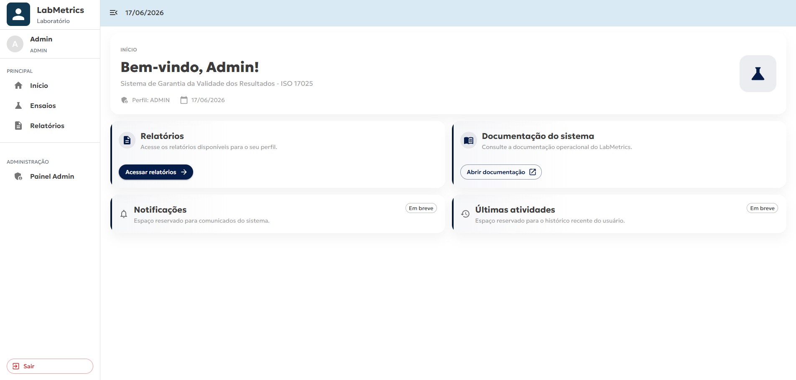Click the INÍCIO breadcrumb label

pyautogui.click(x=129, y=49)
